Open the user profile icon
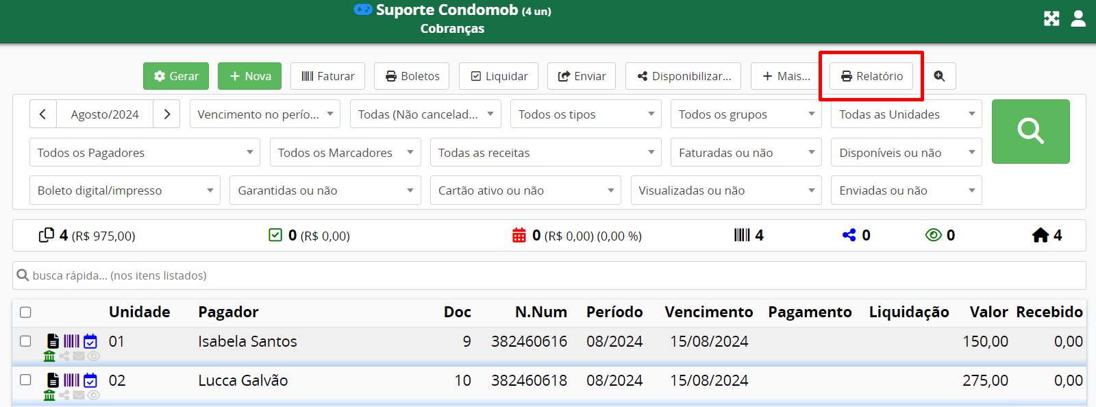 pos(1078,18)
